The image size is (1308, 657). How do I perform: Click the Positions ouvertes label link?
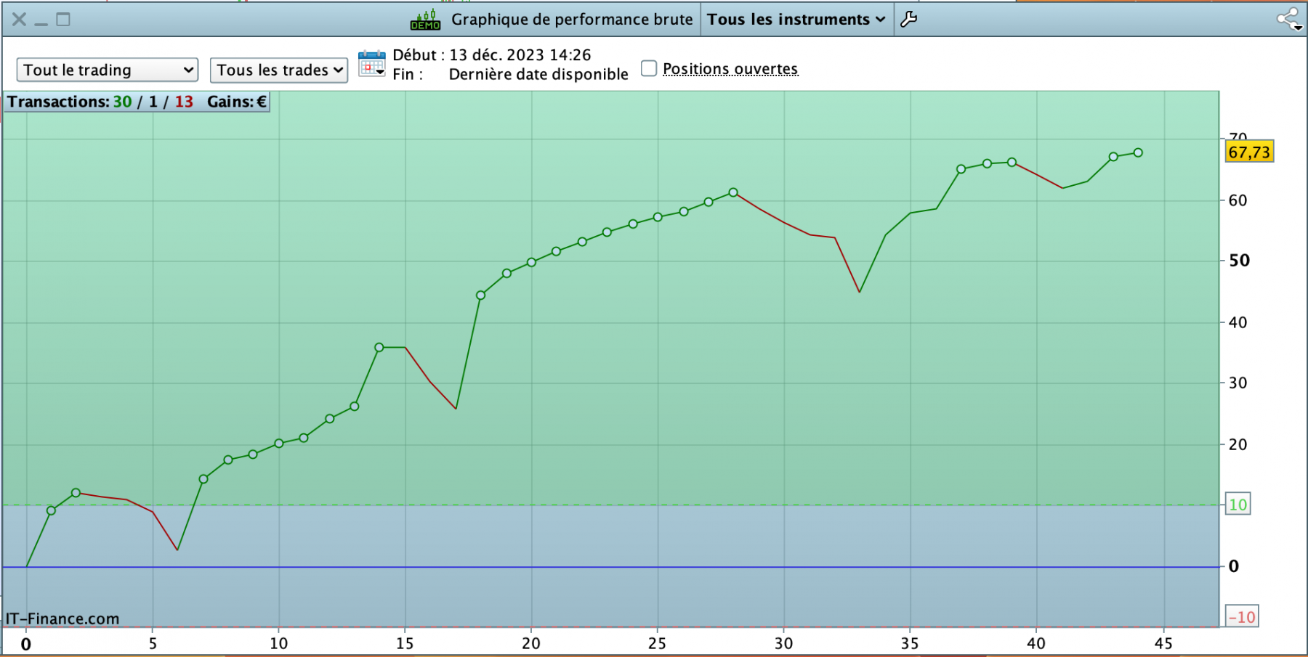[x=730, y=69]
